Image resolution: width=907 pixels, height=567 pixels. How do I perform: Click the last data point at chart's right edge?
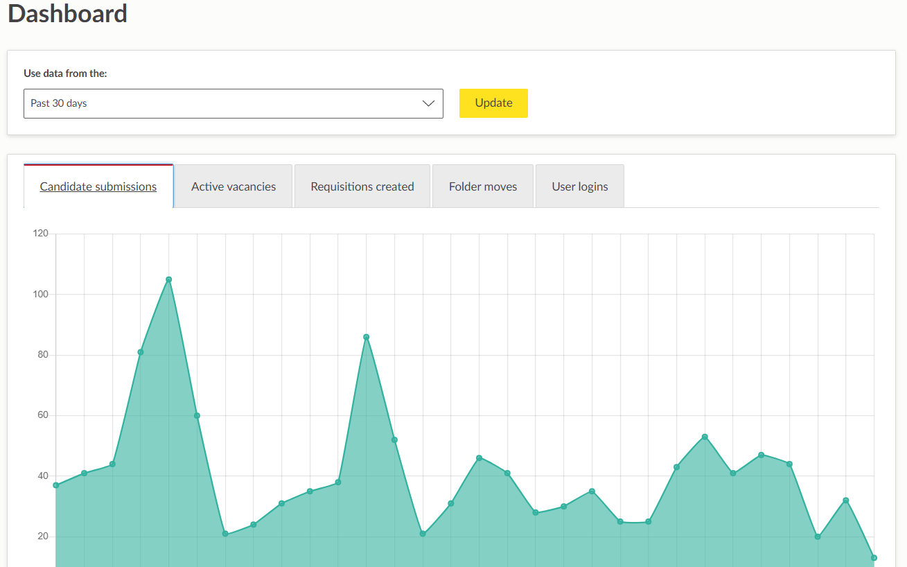(x=874, y=558)
